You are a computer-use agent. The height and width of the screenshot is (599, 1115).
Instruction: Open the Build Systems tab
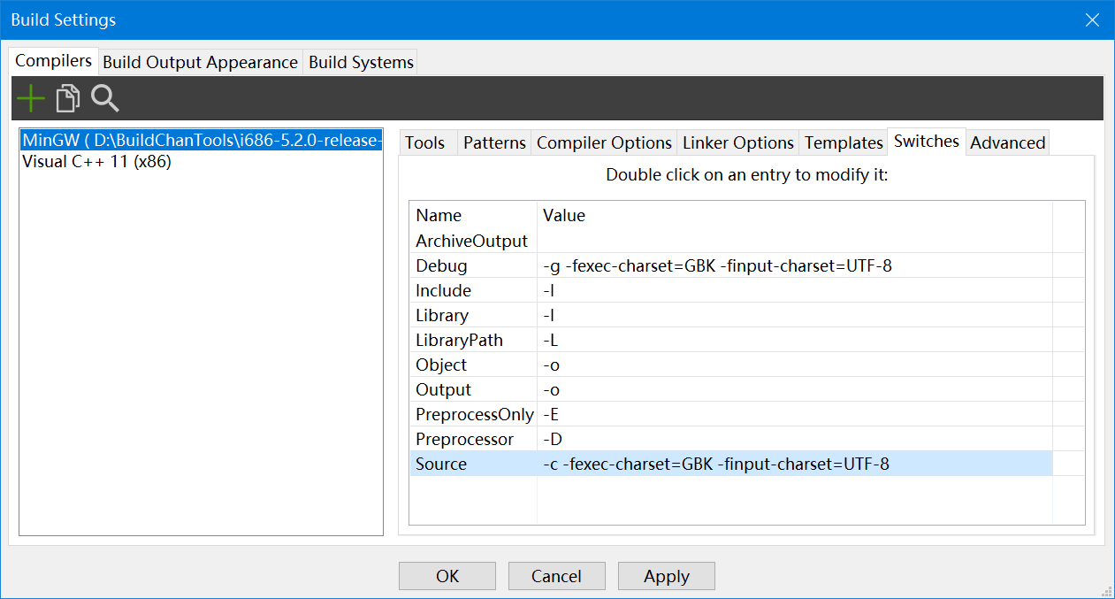coord(361,62)
